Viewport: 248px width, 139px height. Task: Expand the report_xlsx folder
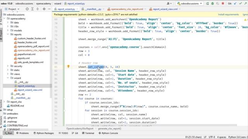(5, 102)
